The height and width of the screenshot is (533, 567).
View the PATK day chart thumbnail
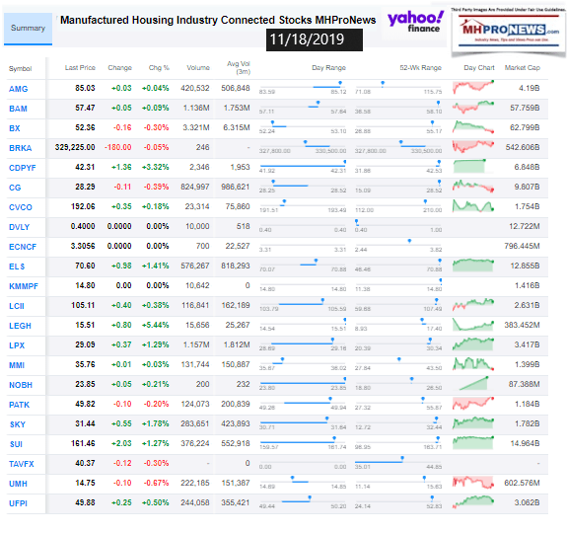[473, 403]
